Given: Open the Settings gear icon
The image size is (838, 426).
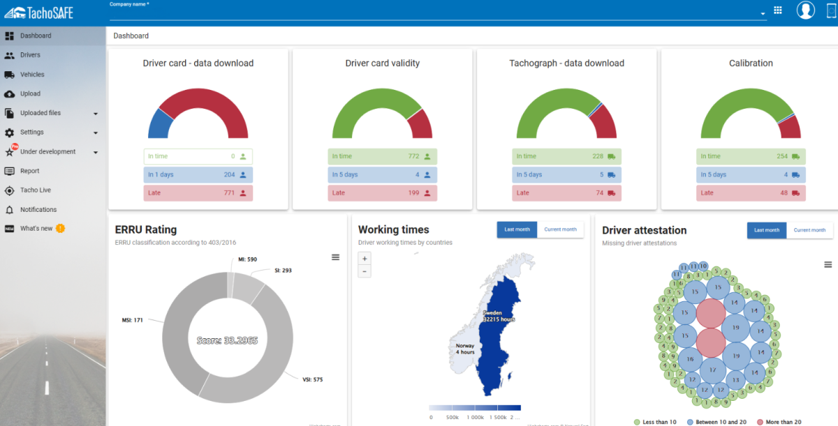Looking at the screenshot, I should 9,132.
